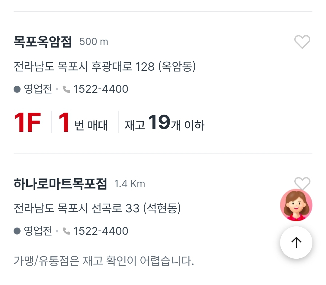Call 1522-4400 for 목포옥암점

click(101, 89)
